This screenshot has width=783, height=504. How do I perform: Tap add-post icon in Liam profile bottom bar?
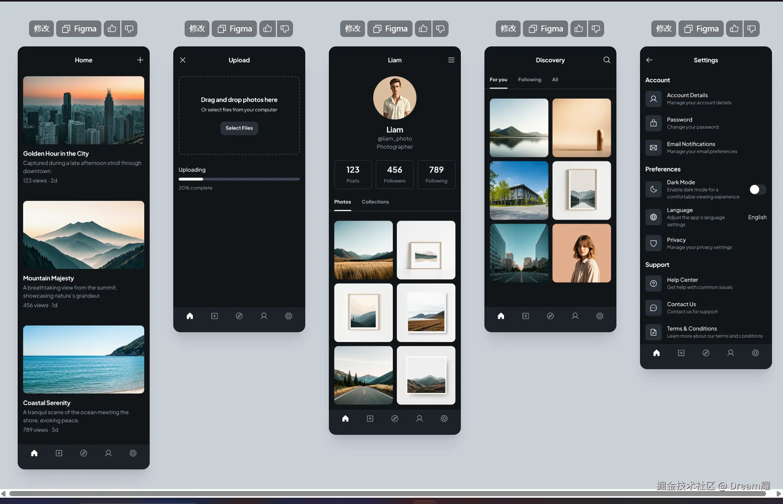[370, 419]
